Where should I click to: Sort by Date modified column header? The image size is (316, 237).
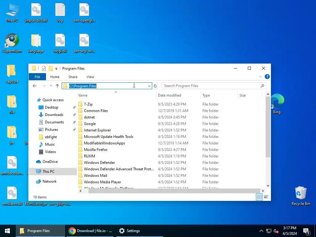(178, 95)
